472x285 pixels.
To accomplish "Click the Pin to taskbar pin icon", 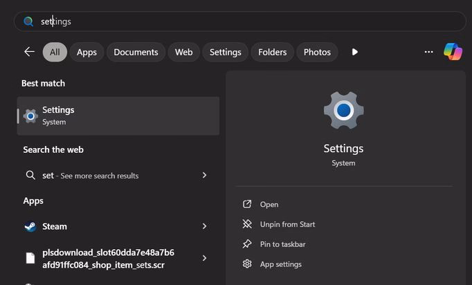I will tap(247, 243).
